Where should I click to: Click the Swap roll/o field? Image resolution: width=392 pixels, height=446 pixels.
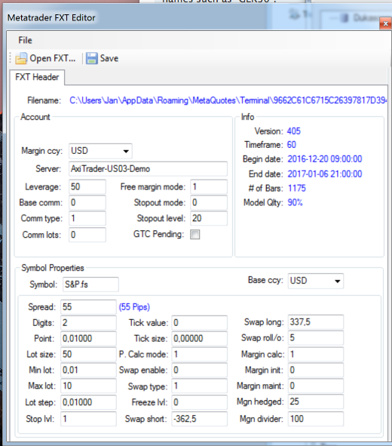tap(316, 338)
